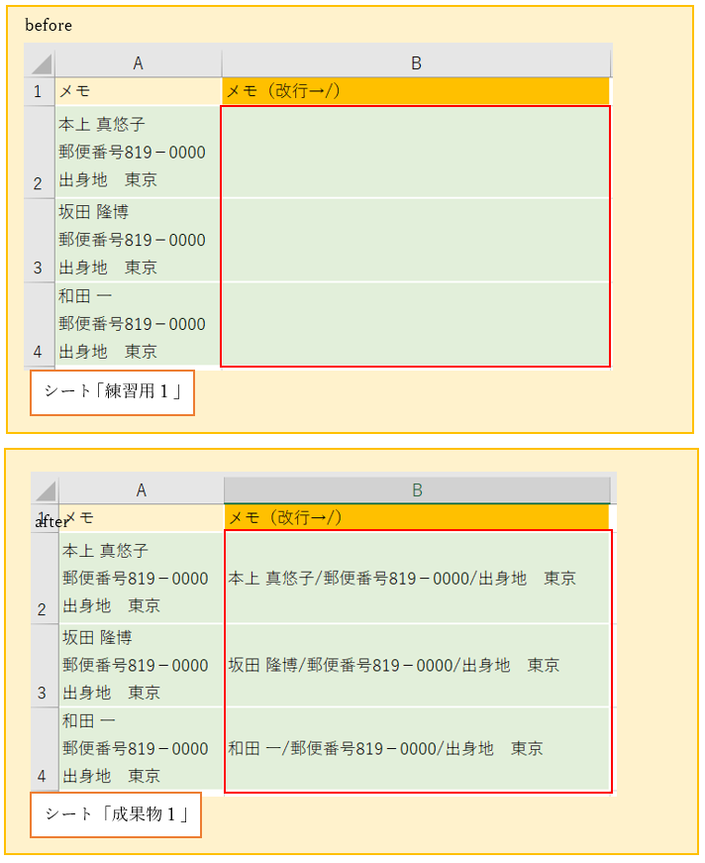
Task: Select column B header in the before table
Action: 416,63
